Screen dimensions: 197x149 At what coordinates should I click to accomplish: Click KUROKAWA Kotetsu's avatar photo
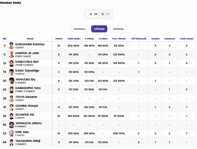(x=11, y=46)
